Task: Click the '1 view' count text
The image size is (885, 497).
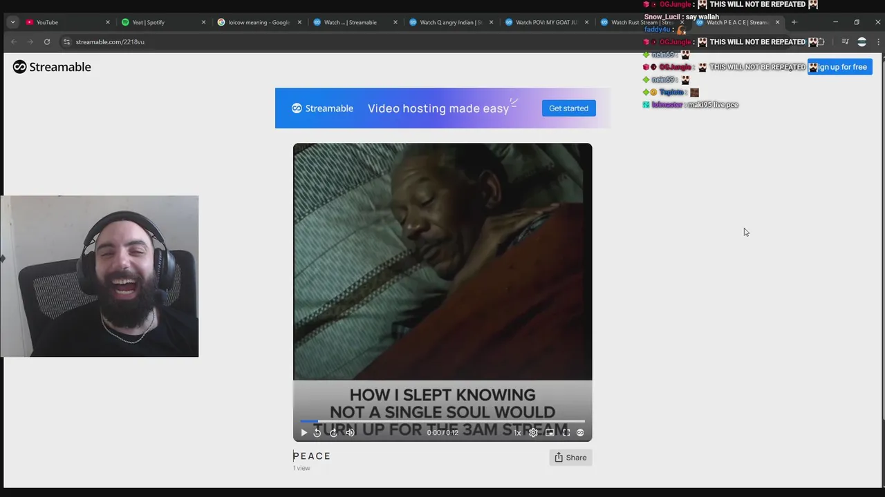Action: coord(301,468)
